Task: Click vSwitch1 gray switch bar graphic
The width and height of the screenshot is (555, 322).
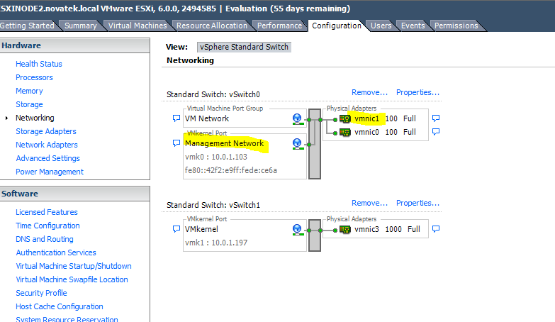Action: [315, 235]
